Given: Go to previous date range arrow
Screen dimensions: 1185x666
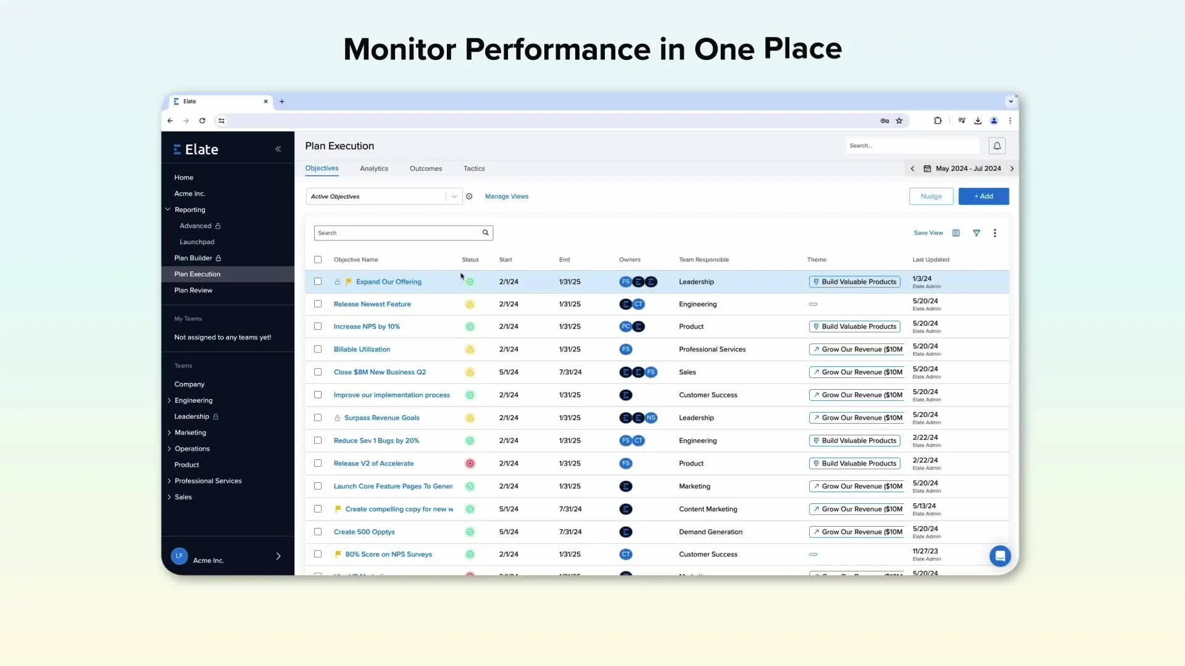Looking at the screenshot, I should [912, 169].
